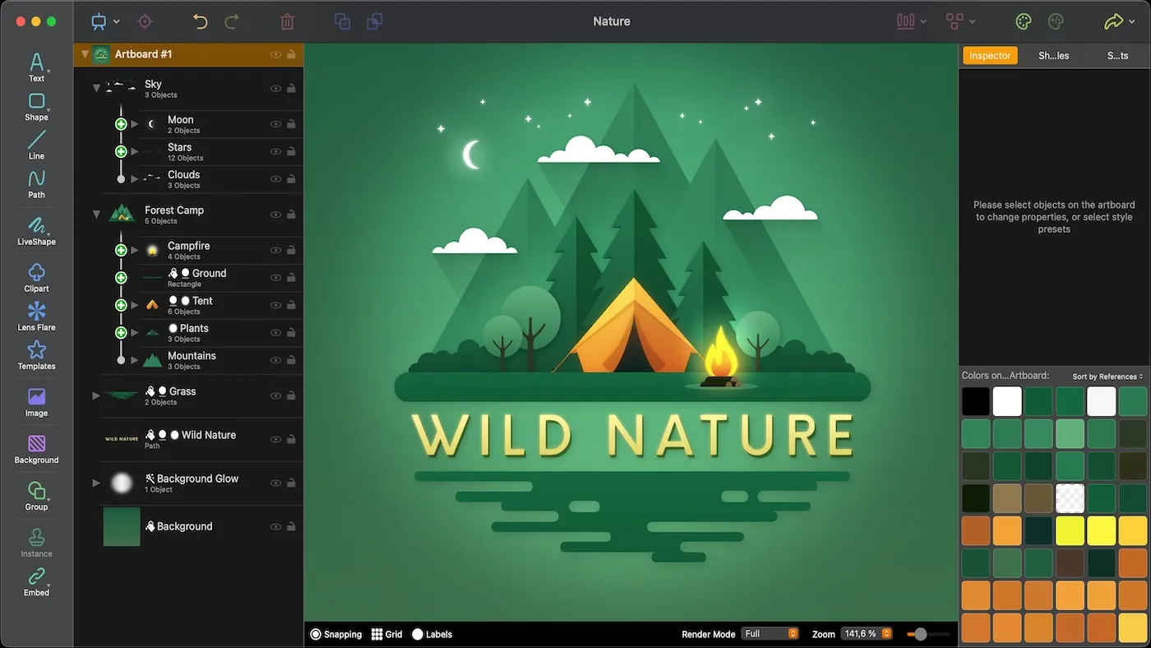This screenshot has height=648, width=1151.
Task: Click the Background tool icon
Action: tap(36, 449)
